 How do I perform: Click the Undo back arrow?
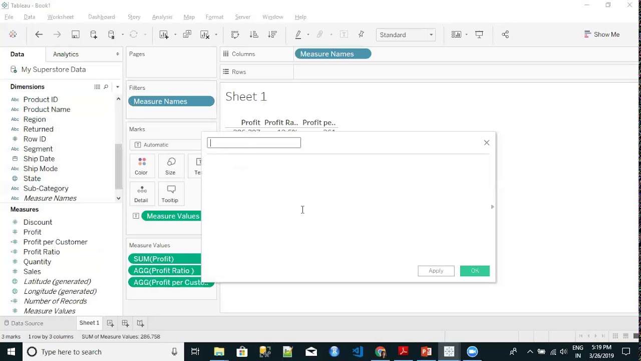coord(39,35)
